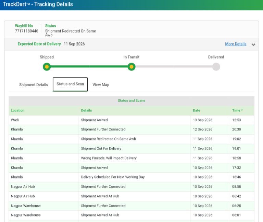Open the View Map tab
Viewport: 263px width, 222px height.
pyautogui.click(x=101, y=85)
